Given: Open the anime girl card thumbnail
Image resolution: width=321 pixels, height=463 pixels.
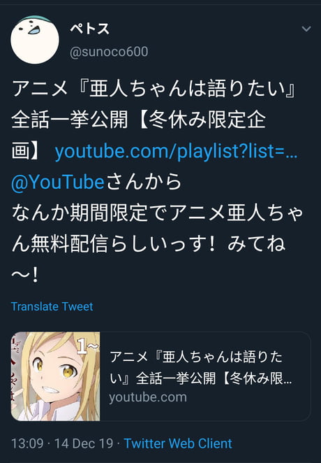Looking at the screenshot, I should [x=55, y=376].
